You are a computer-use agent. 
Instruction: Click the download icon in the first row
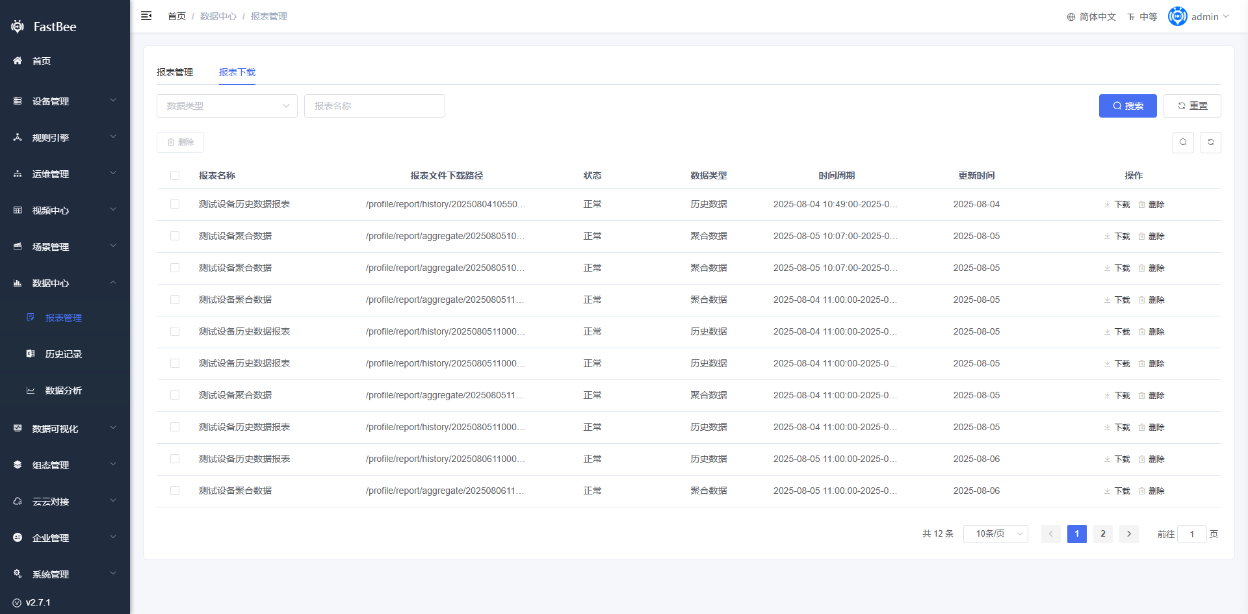click(x=1107, y=205)
